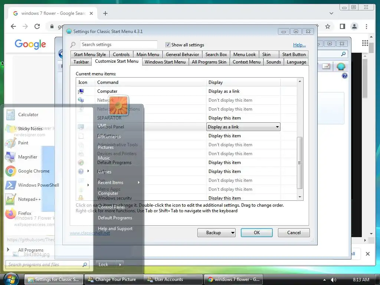Visit the www.classicshell.net link
This screenshot has width=380, height=285.
tap(90, 233)
